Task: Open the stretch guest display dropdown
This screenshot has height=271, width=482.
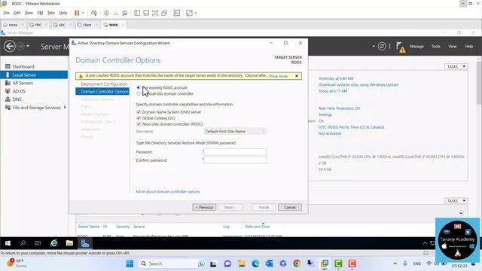Action: [196, 13]
